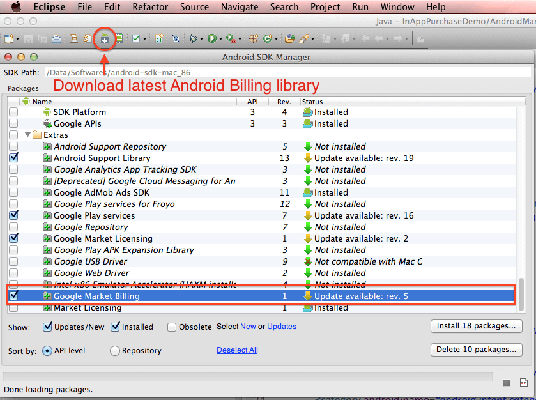
Task: Click the Search flashlight toolbar icon
Action: click(304, 38)
